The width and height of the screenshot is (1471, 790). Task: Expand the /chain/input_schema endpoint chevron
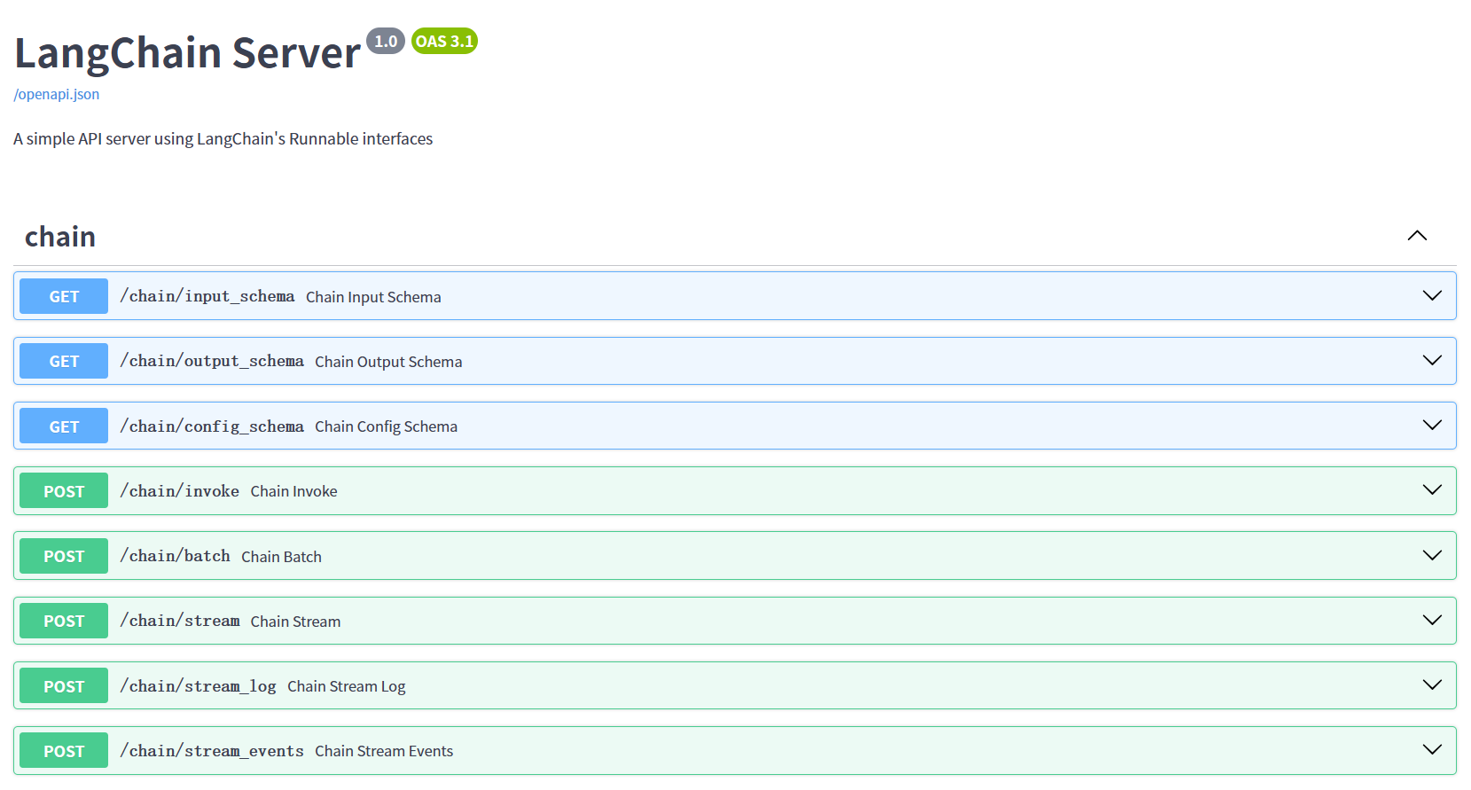[x=1432, y=295]
